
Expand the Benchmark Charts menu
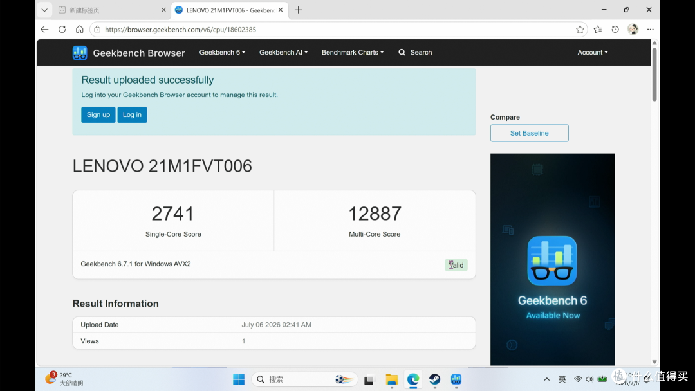tap(353, 52)
